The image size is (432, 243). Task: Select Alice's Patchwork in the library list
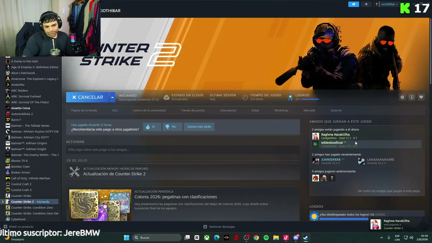[23, 73]
